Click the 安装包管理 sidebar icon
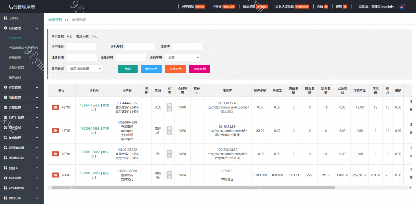The height and width of the screenshot is (204, 416). [x=6, y=188]
